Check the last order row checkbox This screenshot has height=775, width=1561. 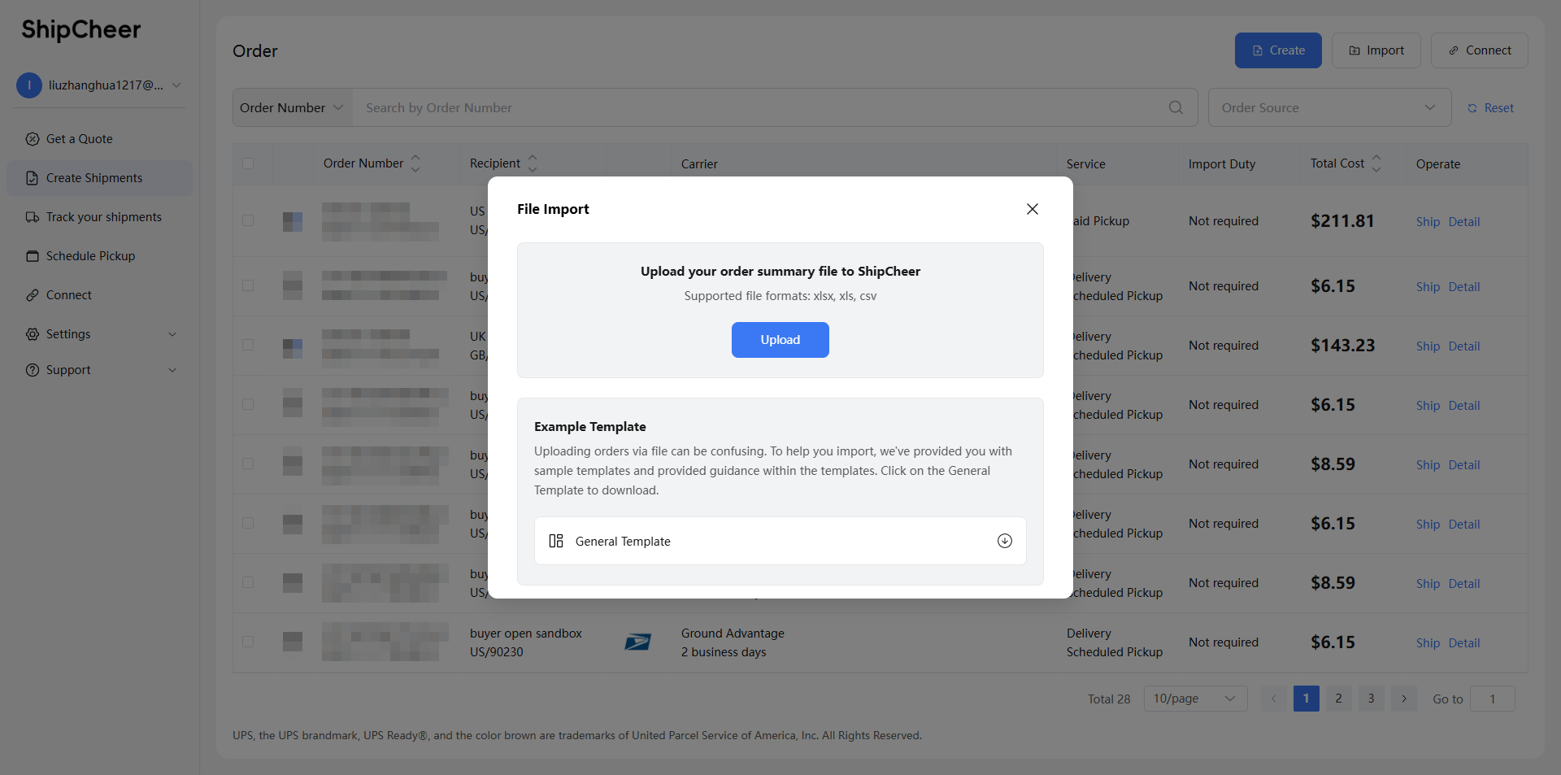248,642
